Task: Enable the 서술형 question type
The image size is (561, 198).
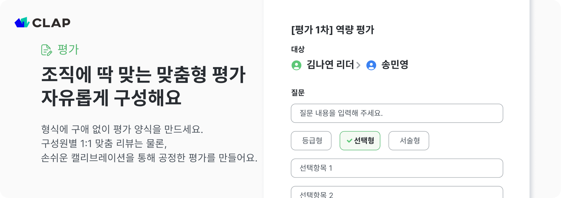Action: pos(409,140)
